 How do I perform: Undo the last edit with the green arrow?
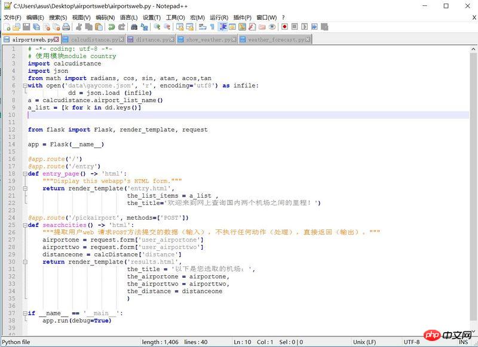112,27
